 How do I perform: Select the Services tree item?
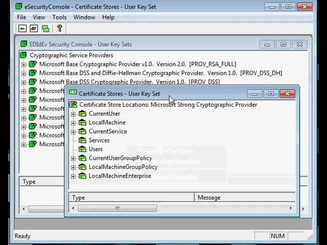[x=99, y=140]
